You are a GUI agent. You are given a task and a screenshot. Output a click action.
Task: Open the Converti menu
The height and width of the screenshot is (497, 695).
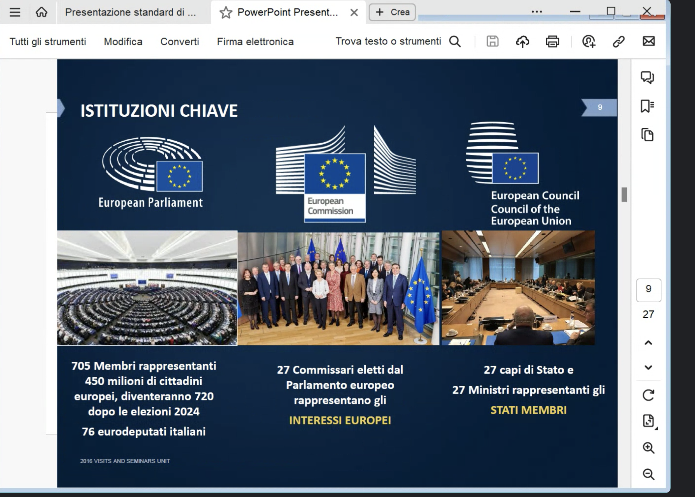[x=180, y=42]
